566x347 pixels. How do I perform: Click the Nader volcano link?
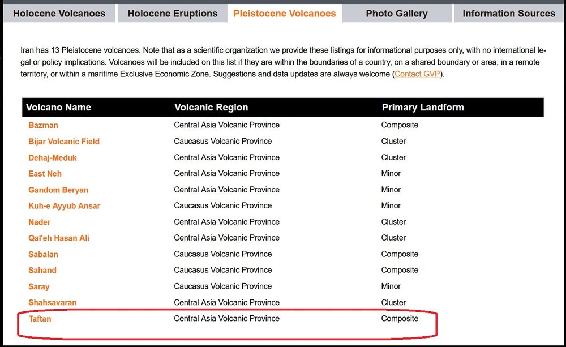coord(40,222)
